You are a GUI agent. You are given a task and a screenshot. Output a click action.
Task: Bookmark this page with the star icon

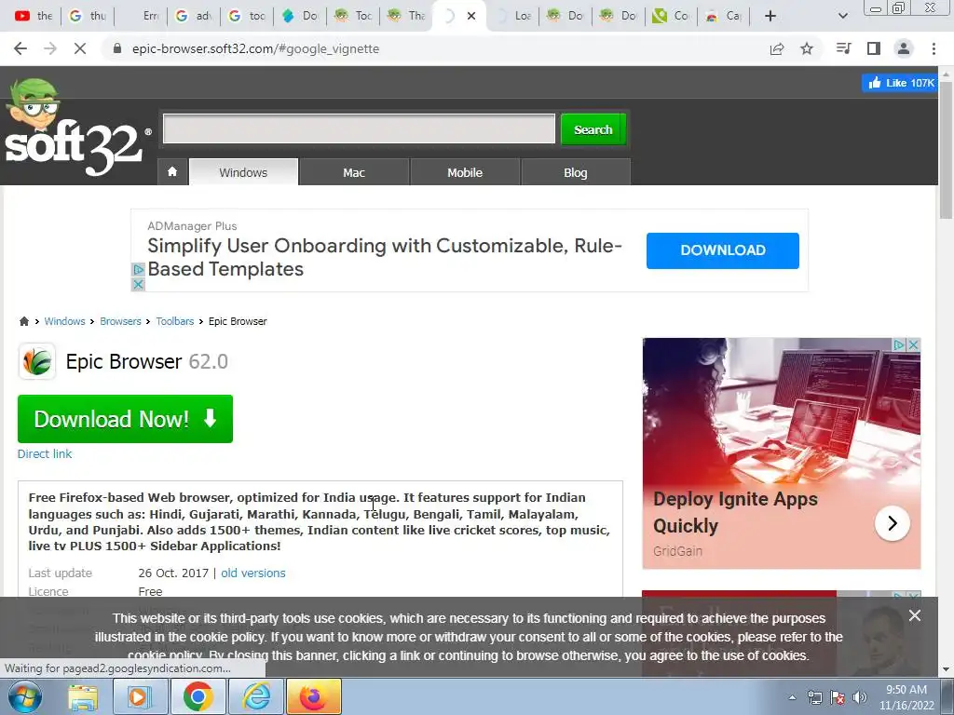point(807,48)
